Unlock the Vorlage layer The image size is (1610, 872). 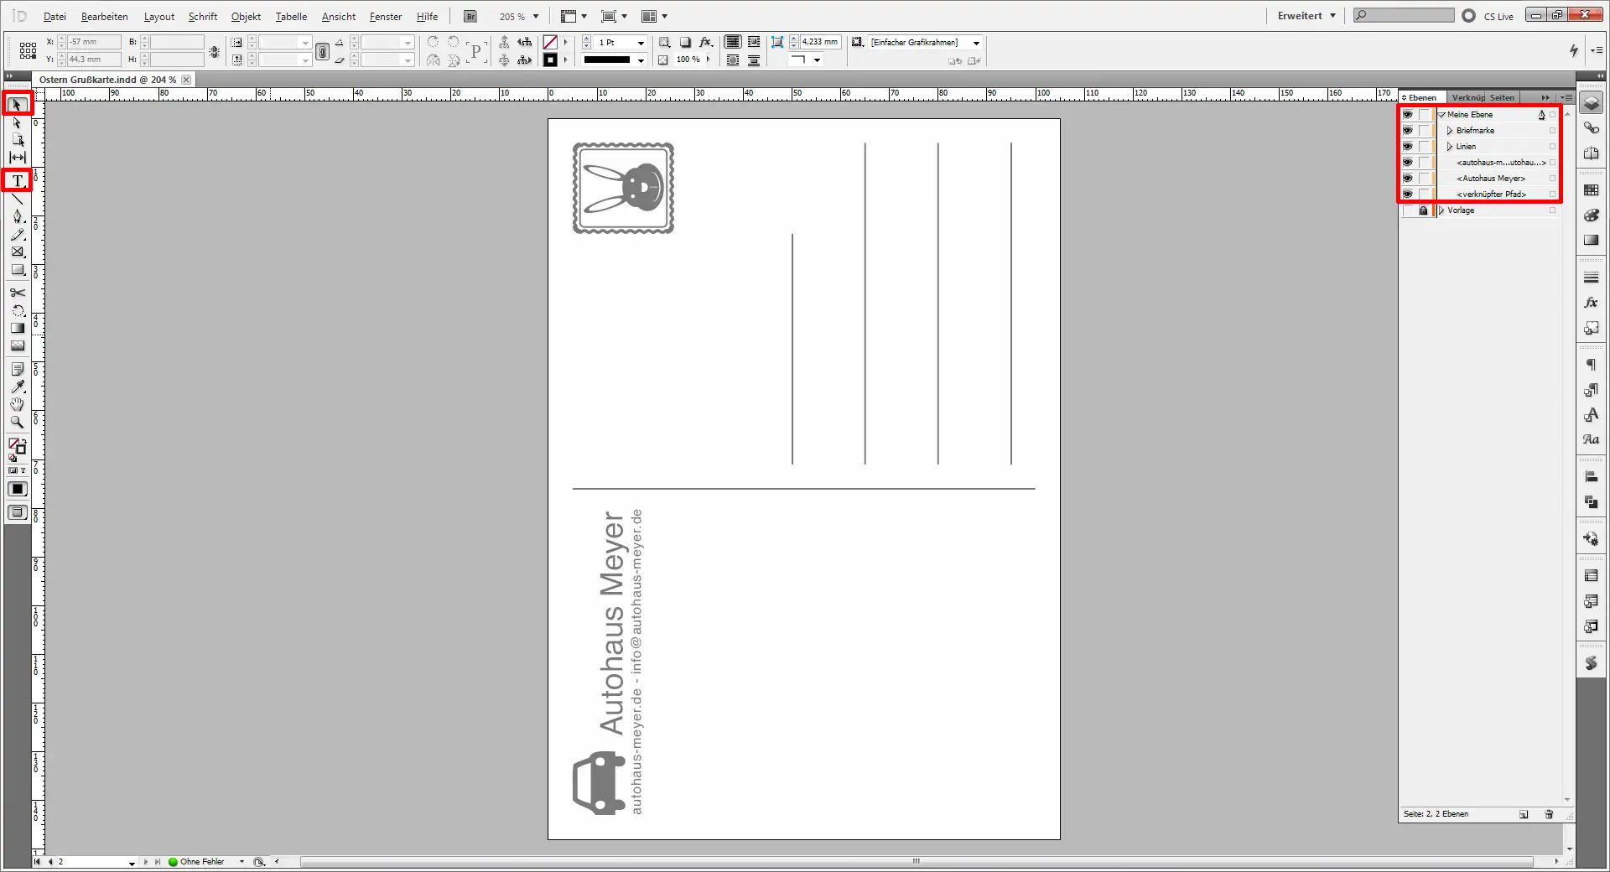tap(1423, 210)
